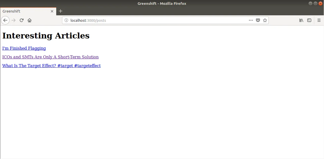
Task: Go back to the previous page
Action: tap(5, 20)
